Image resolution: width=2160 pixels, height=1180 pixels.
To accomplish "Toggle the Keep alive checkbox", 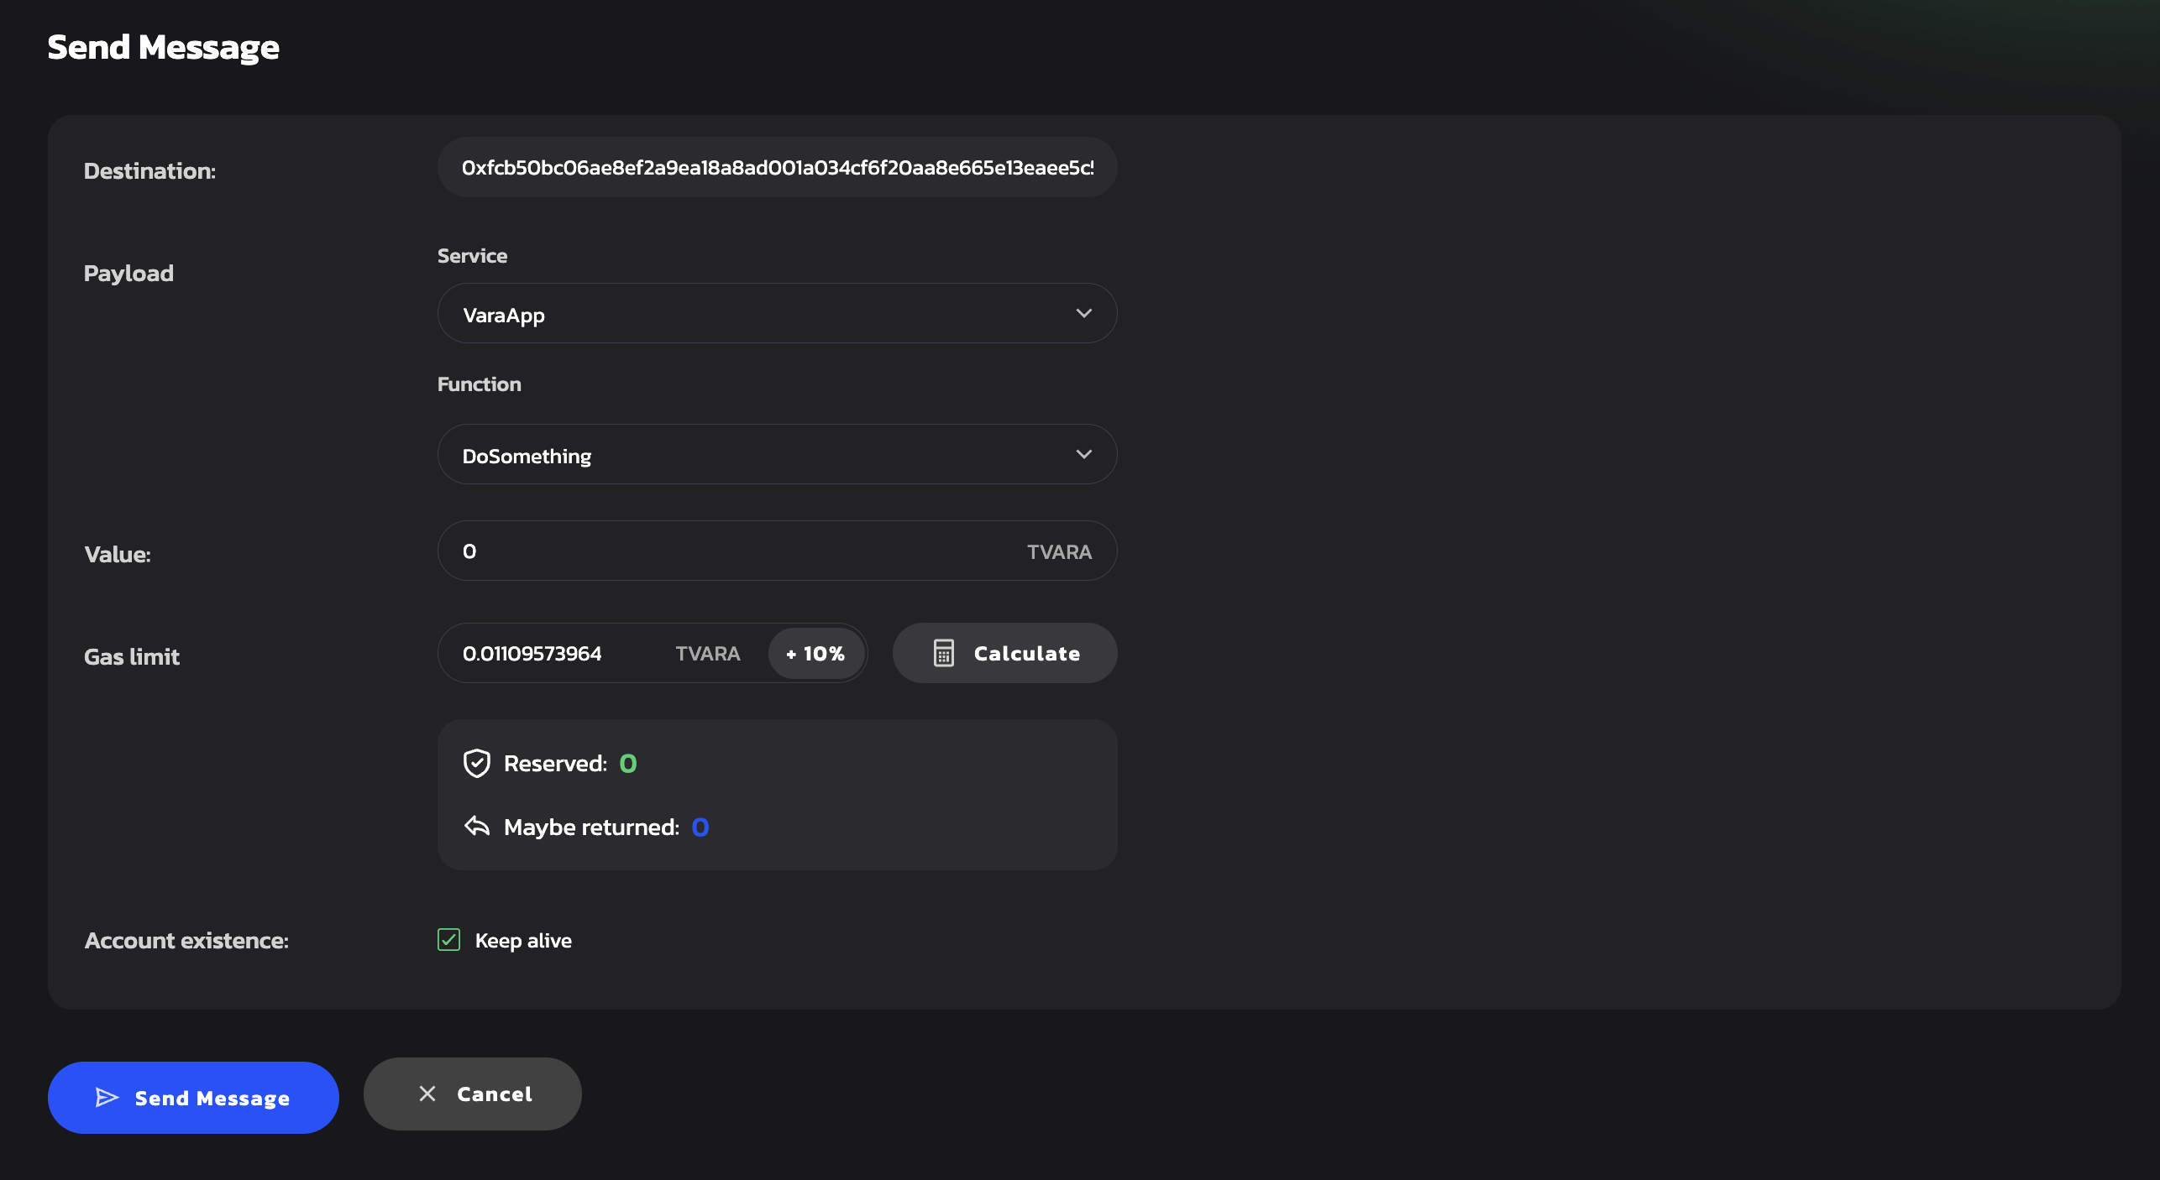I will pyautogui.click(x=448, y=940).
